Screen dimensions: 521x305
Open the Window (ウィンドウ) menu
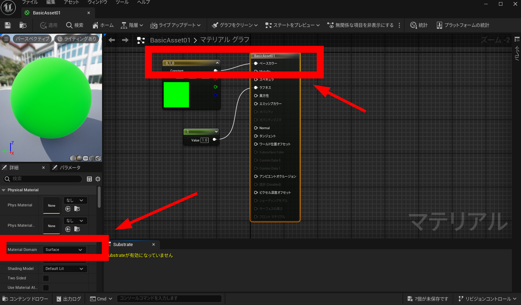click(97, 2)
